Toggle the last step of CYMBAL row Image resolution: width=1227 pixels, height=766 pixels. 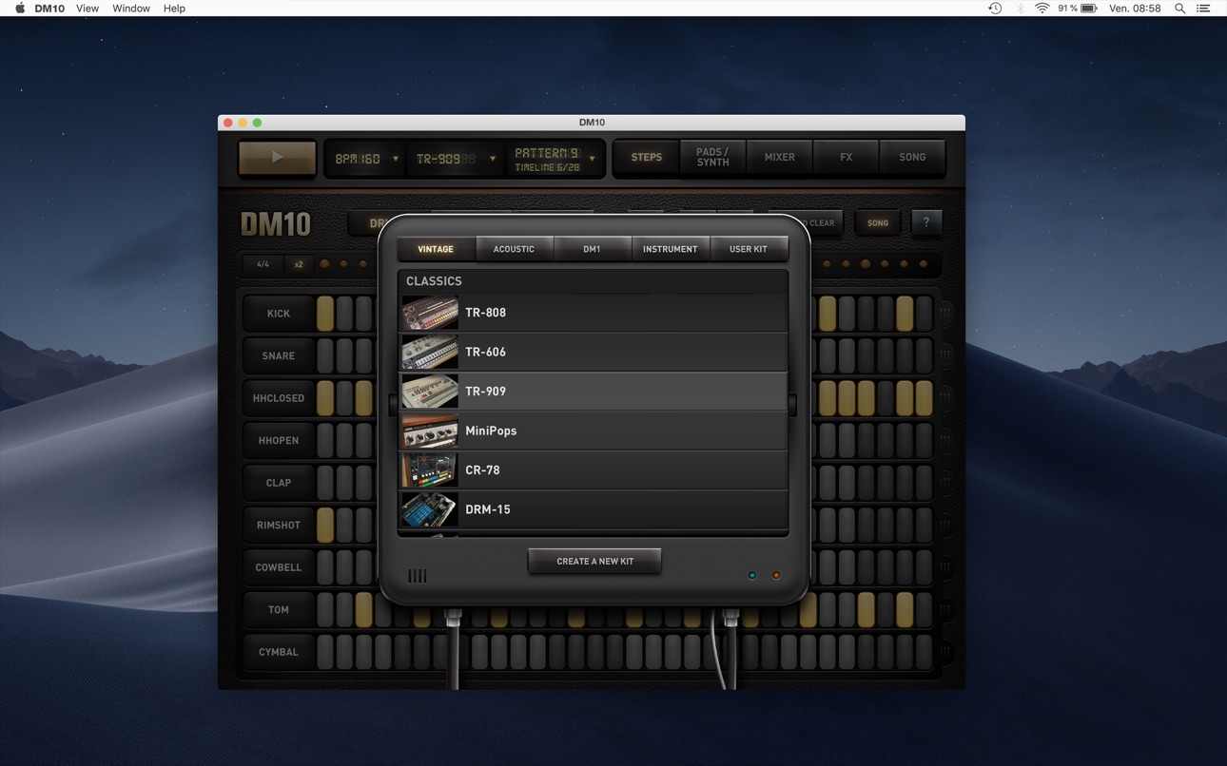point(924,652)
